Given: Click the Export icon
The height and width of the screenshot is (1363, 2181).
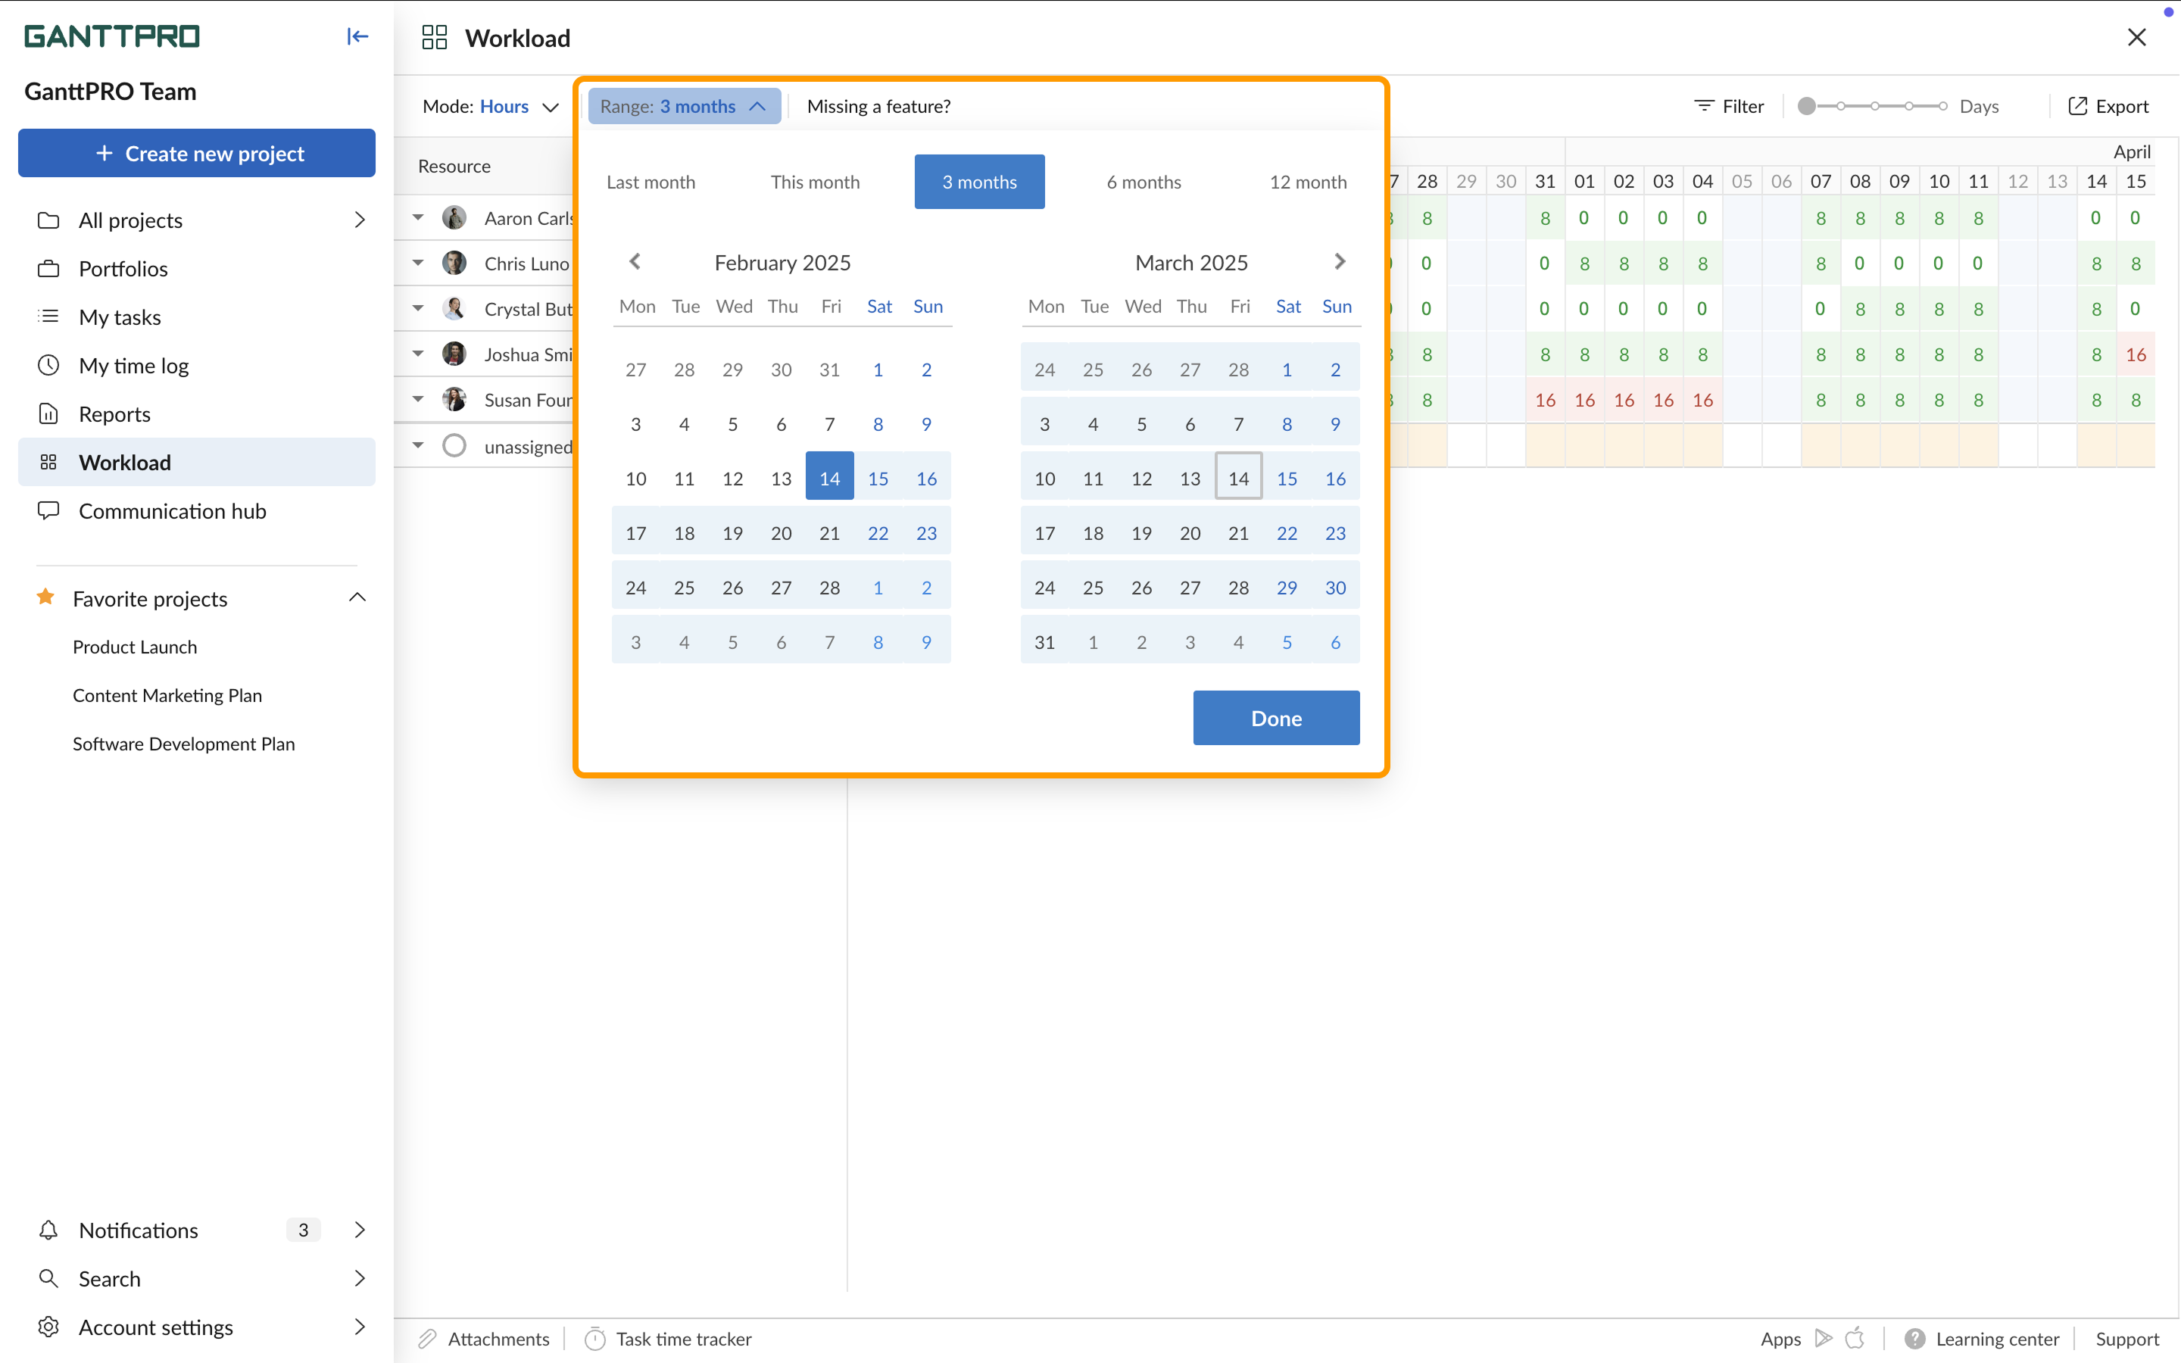Looking at the screenshot, I should tap(2077, 106).
